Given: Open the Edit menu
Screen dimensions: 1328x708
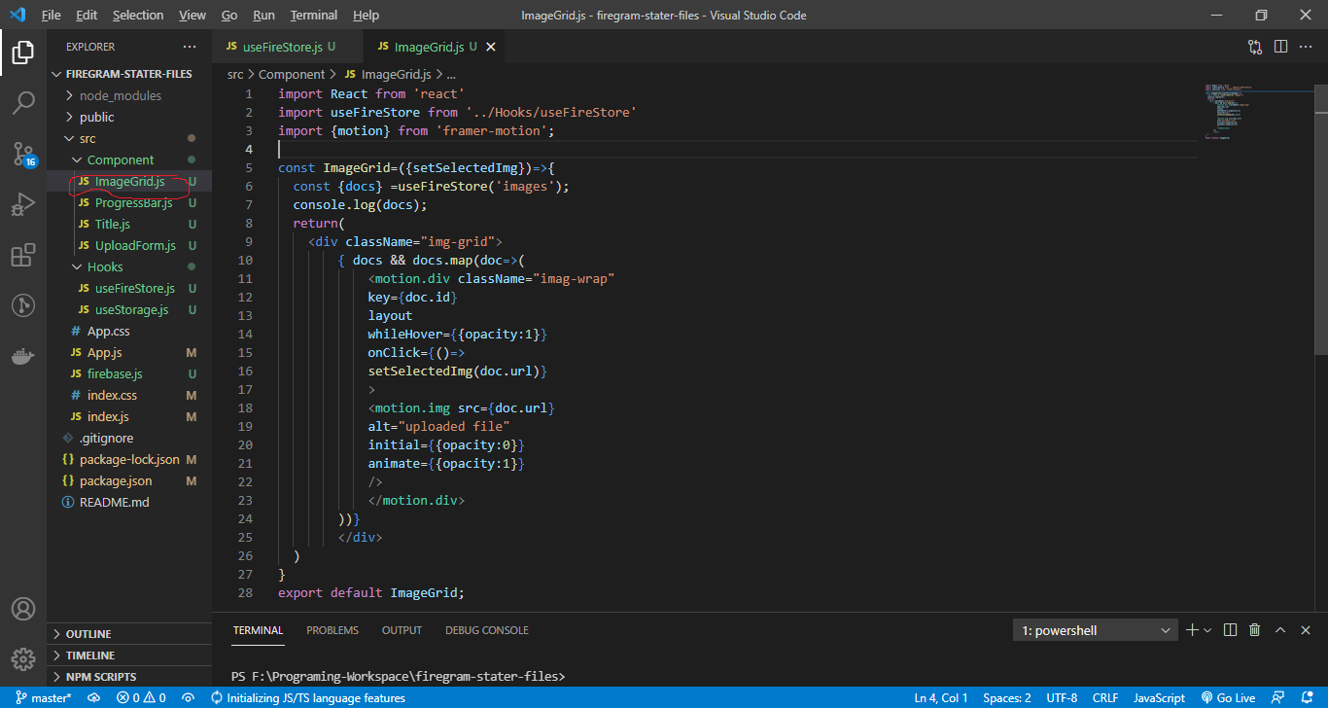Looking at the screenshot, I should point(87,16).
